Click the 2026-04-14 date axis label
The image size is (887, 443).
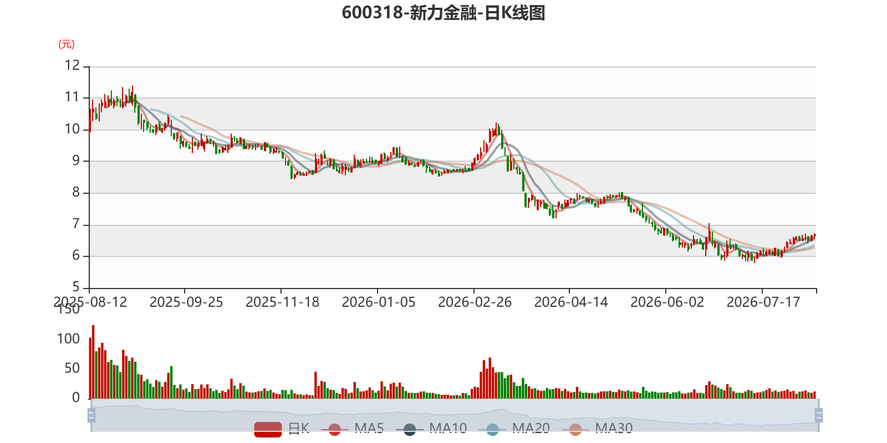(571, 302)
